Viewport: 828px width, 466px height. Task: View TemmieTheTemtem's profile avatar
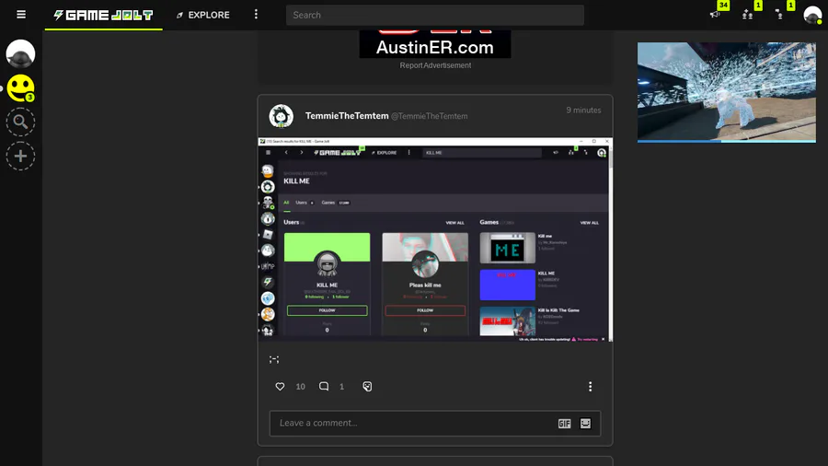(281, 116)
